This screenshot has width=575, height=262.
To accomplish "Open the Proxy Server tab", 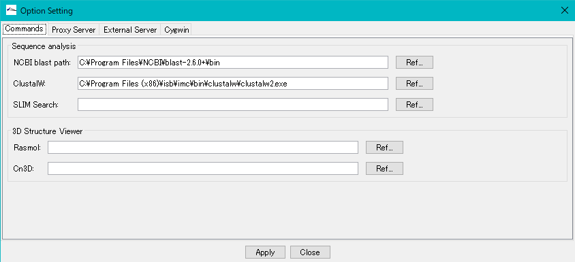I will (x=74, y=30).
